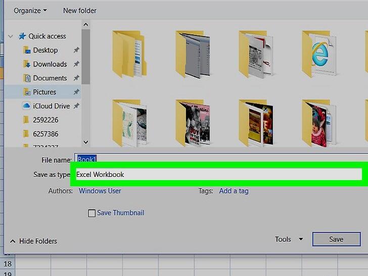Select the Quick access star icon
Image resolution: width=368 pixels, height=276 pixels.
point(22,36)
